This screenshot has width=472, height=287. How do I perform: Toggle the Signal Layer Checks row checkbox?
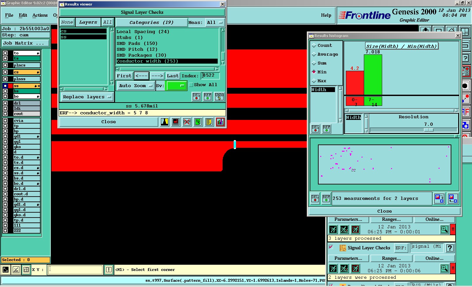(x=331, y=247)
